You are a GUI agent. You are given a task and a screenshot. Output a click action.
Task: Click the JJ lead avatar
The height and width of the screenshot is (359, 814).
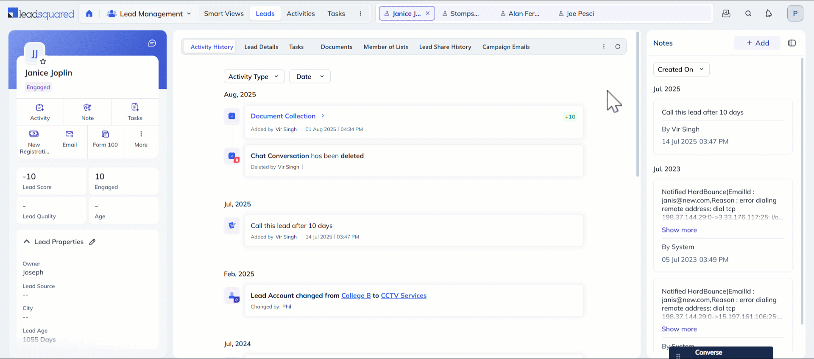[34, 53]
